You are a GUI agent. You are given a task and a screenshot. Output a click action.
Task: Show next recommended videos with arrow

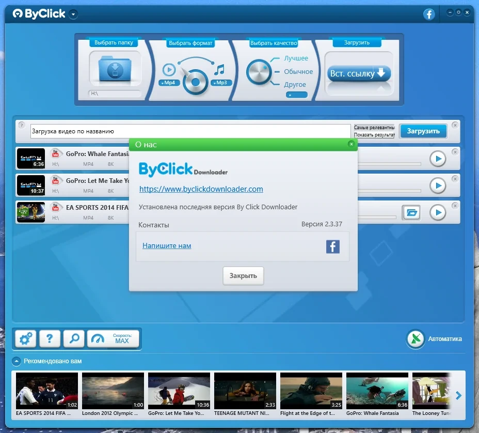(x=458, y=396)
